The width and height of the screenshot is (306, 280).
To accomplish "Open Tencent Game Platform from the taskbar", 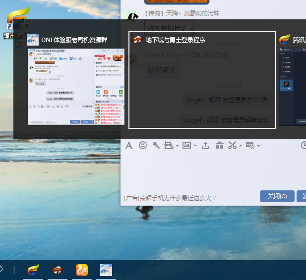I will 33,270.
